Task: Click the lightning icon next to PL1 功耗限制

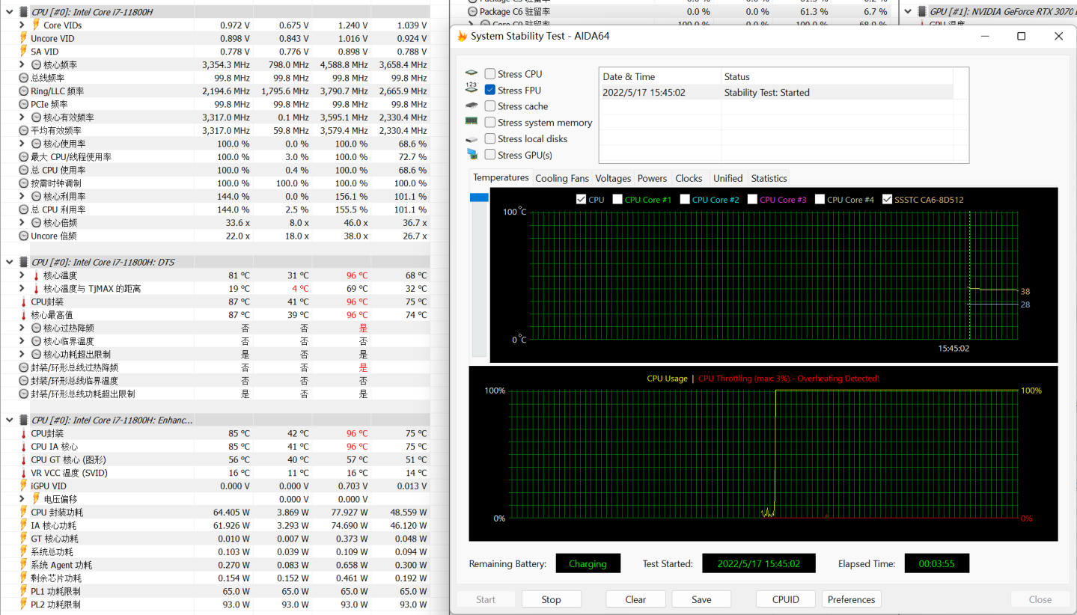Action: tap(24, 591)
